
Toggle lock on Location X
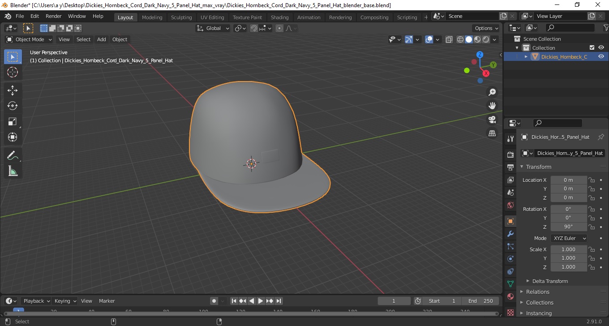pyautogui.click(x=592, y=180)
